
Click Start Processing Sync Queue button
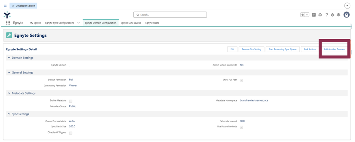(x=283, y=49)
